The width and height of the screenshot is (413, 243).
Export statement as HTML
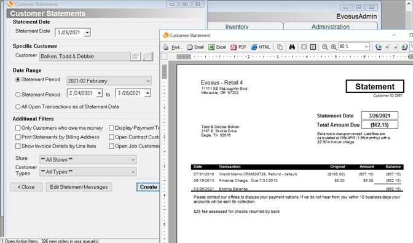pyautogui.click(x=261, y=47)
